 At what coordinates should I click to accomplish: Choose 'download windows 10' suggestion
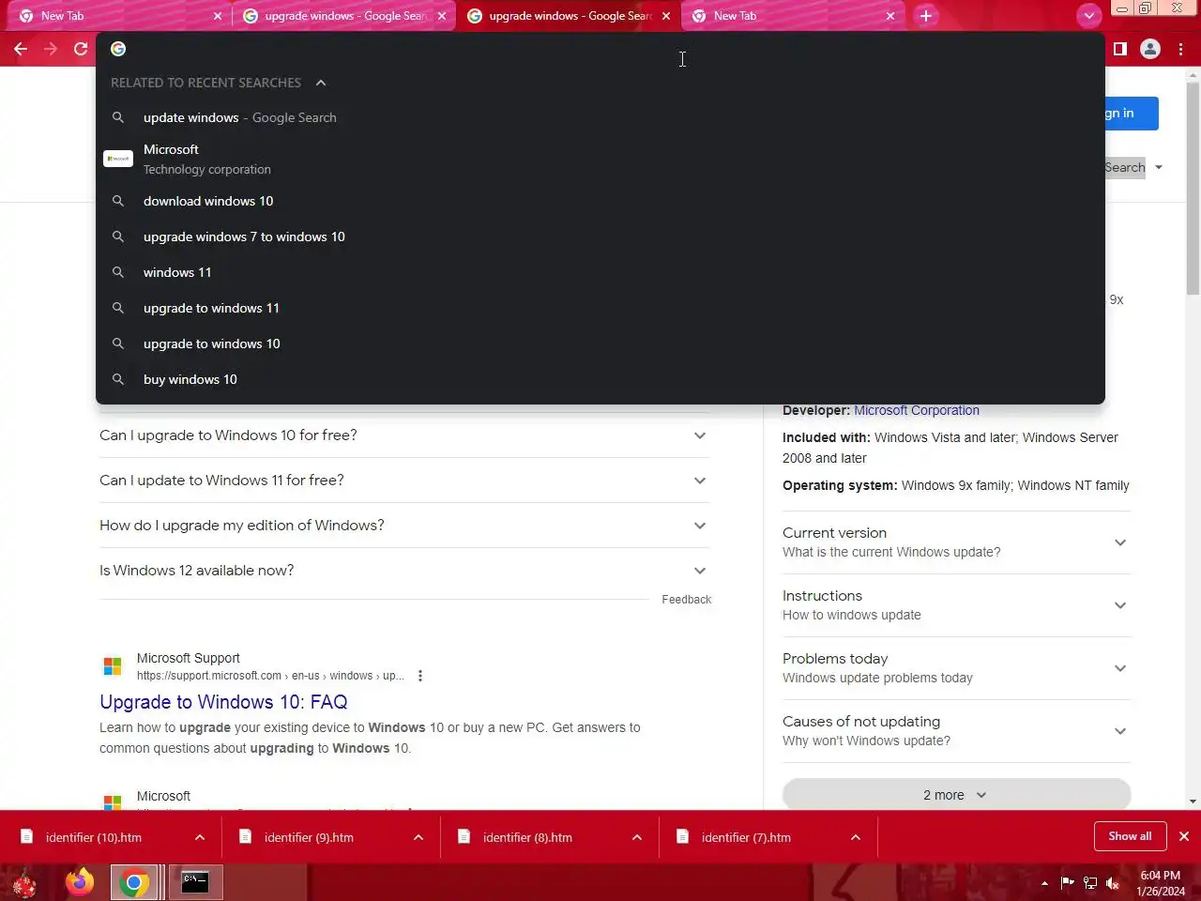tap(600, 201)
